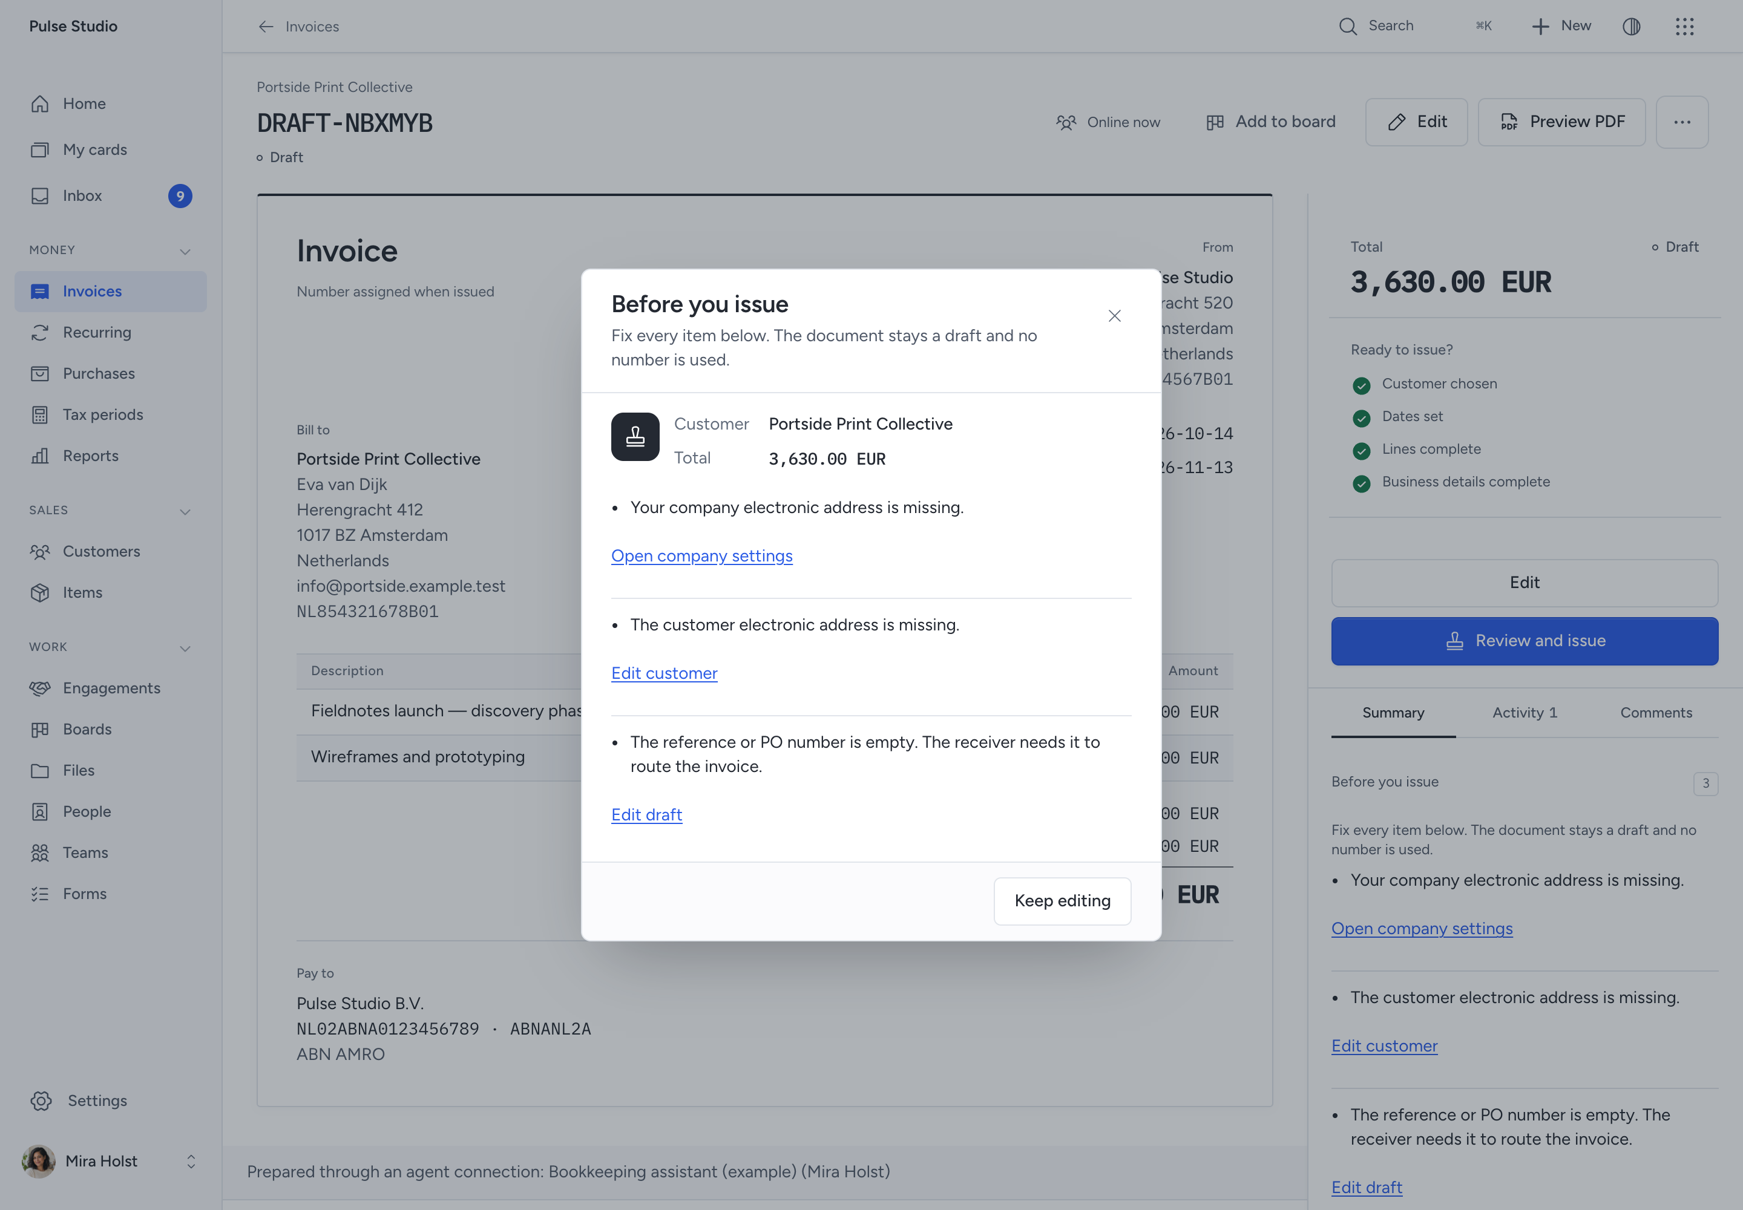
Task: Click Edit customer link in Summary panel
Action: pos(1384,1046)
